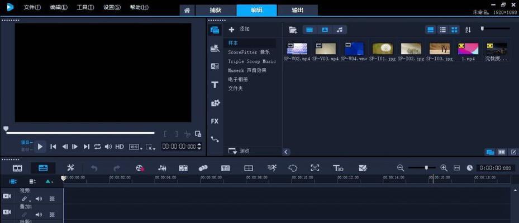Open the Title (T) library
Viewport: 519px width, 223px height.
(215, 85)
